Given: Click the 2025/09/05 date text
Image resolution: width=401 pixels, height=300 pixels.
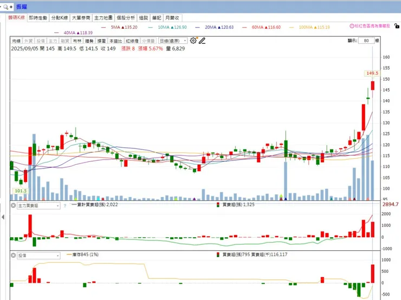Looking at the screenshot, I should (x=24, y=49).
